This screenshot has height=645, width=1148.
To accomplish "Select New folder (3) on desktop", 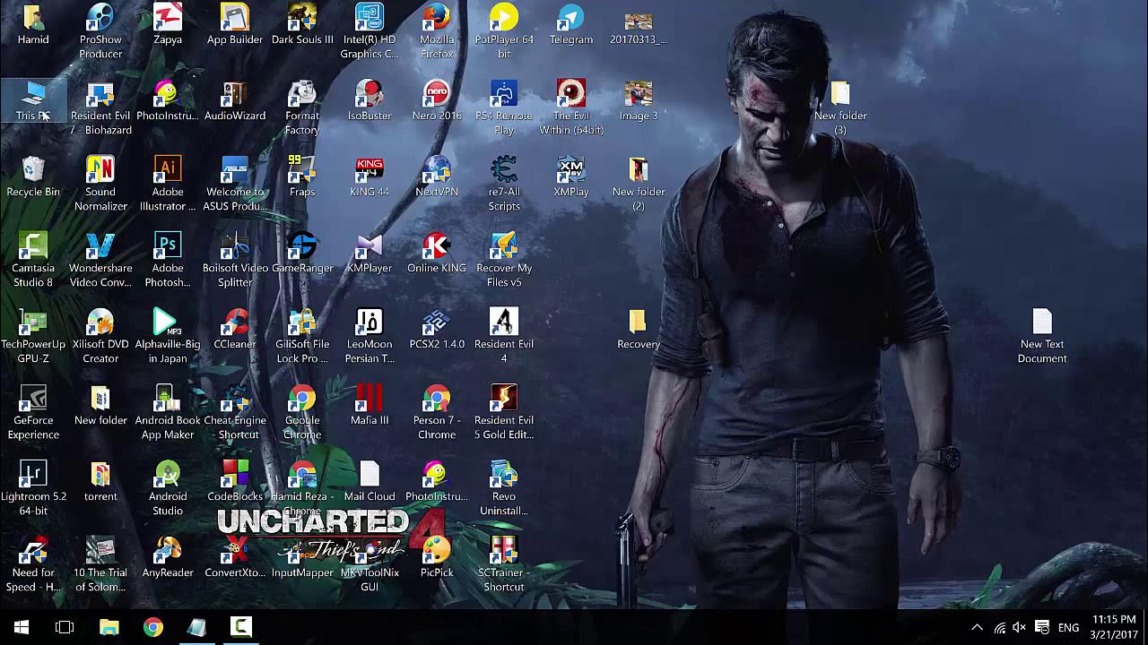I will click(x=840, y=107).
